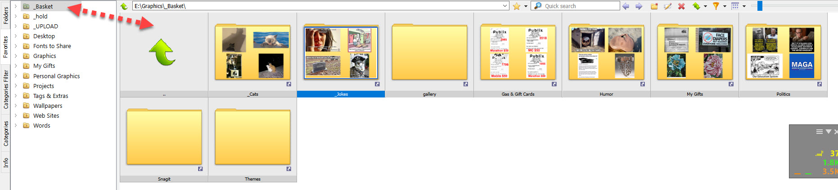
Task: Click into the Quick search field
Action: click(x=576, y=6)
